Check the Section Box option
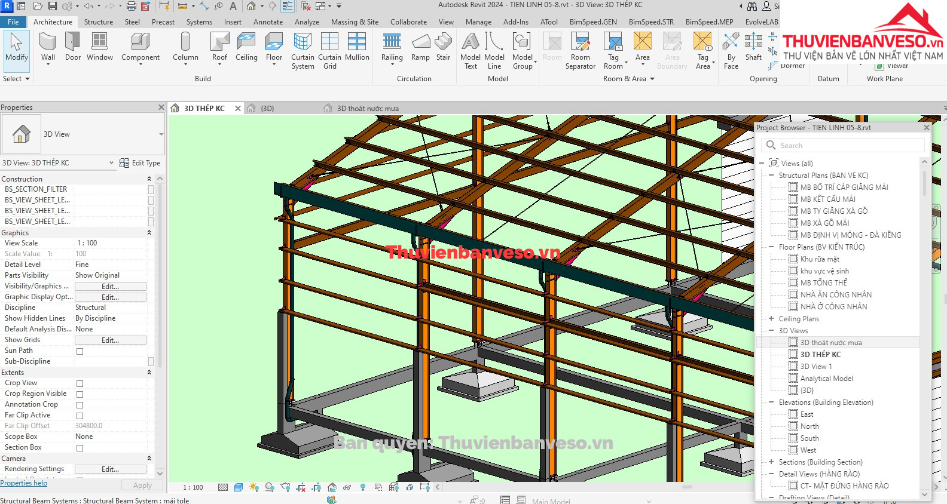Image resolution: width=947 pixels, height=504 pixels. 80,448
